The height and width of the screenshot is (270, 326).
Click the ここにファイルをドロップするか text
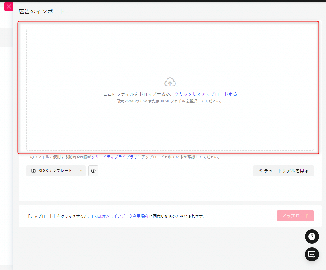(x=138, y=94)
